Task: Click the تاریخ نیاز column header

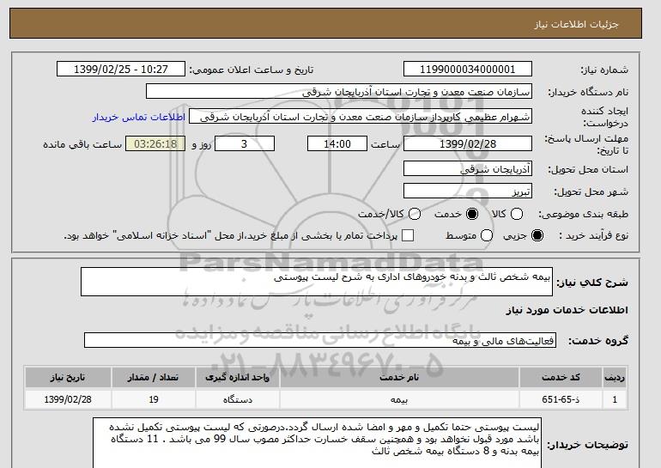Action: pos(68,377)
